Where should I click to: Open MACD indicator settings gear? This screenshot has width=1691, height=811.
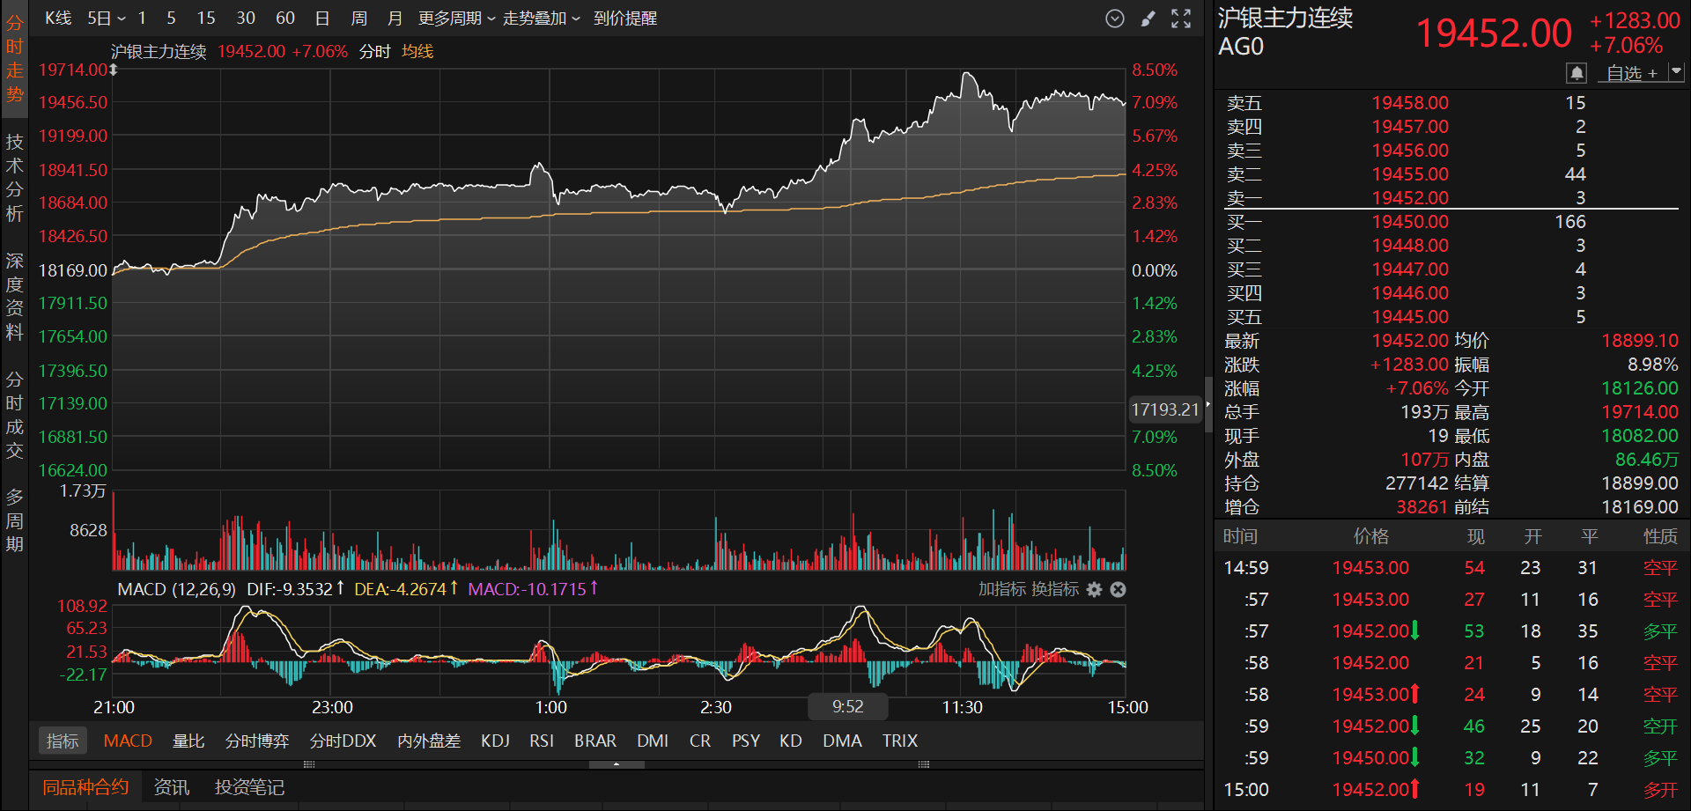[1094, 589]
